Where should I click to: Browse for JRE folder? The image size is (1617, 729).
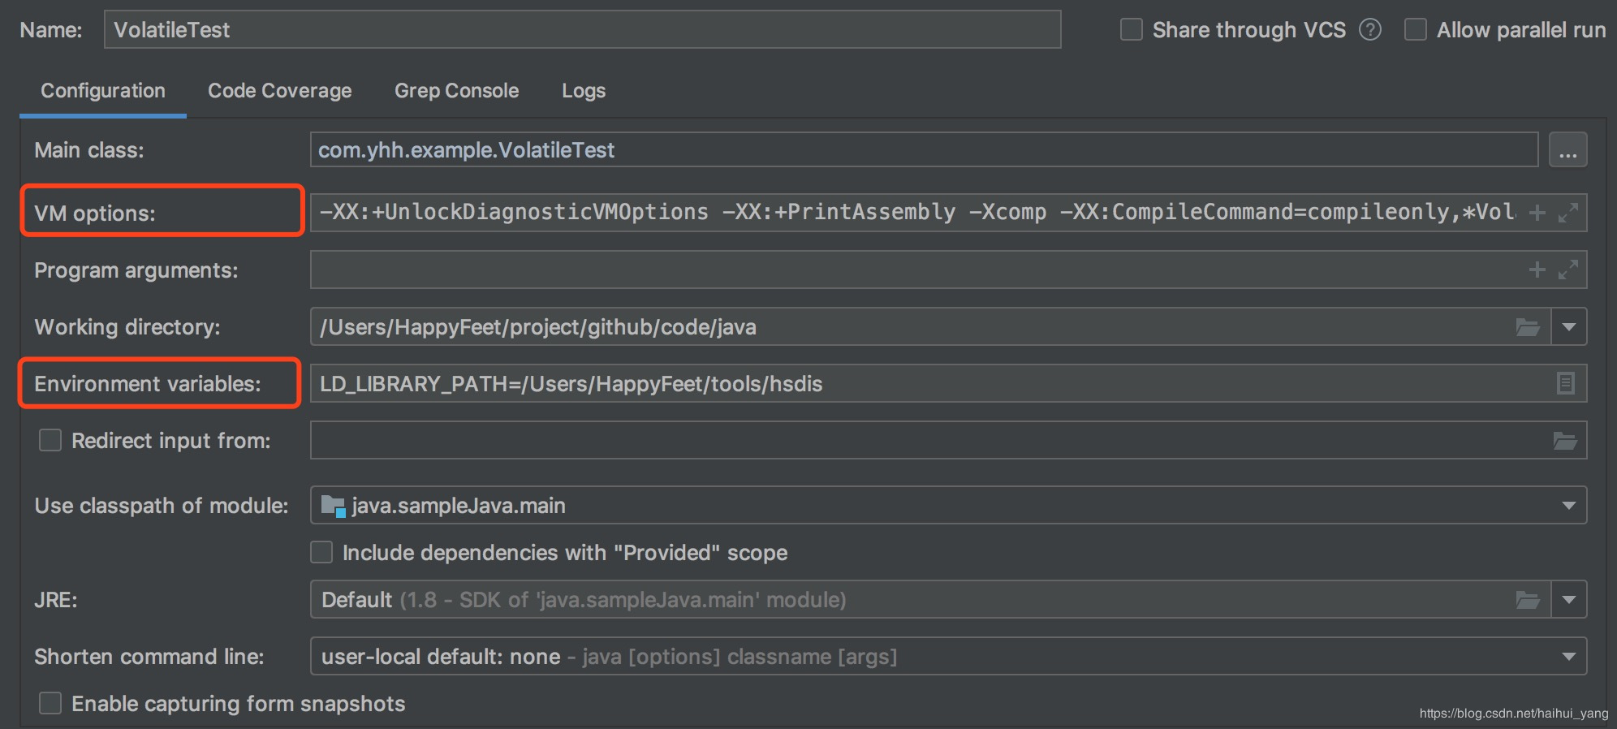[x=1528, y=600]
